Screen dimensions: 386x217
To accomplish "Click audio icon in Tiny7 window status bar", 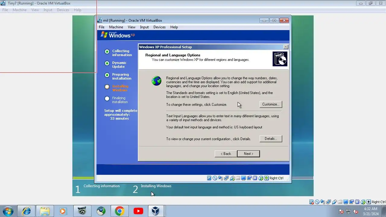I will (x=323, y=202).
